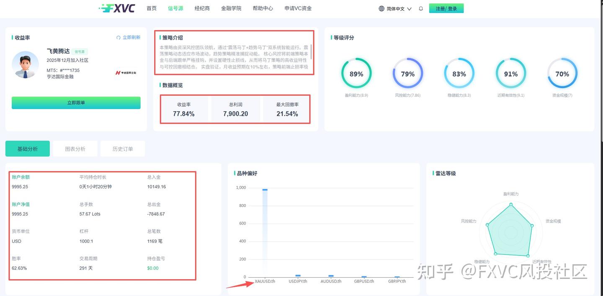Viewport: 603px width, 296px height.
Task: Click the 注册/登录 button
Action: pos(446,8)
